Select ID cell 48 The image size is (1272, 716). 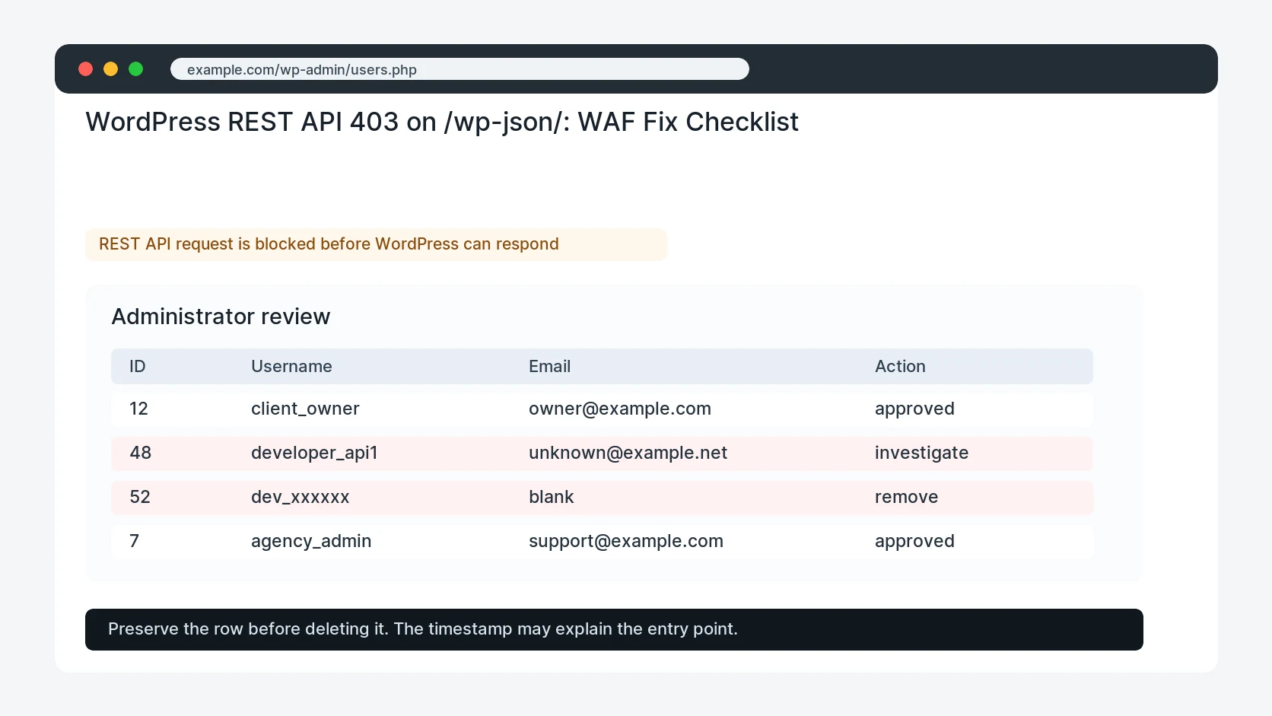(140, 453)
